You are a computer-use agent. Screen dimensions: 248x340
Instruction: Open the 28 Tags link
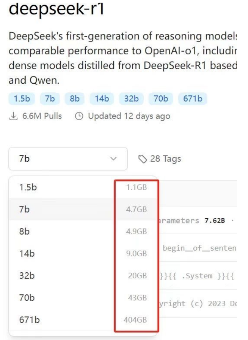(160, 159)
